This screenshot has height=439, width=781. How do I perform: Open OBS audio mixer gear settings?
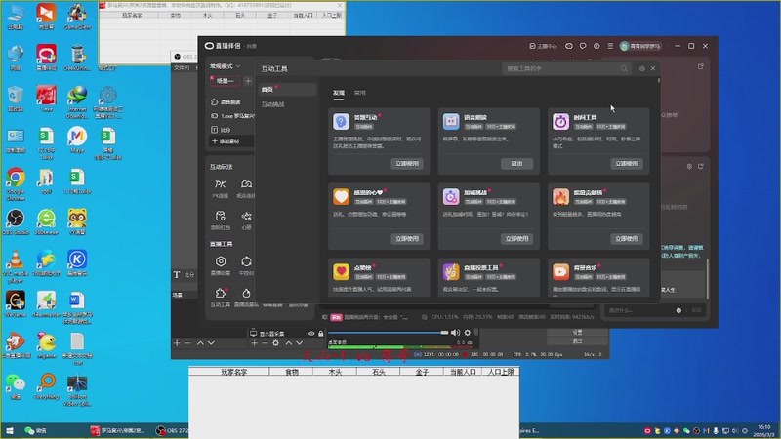[x=468, y=333]
